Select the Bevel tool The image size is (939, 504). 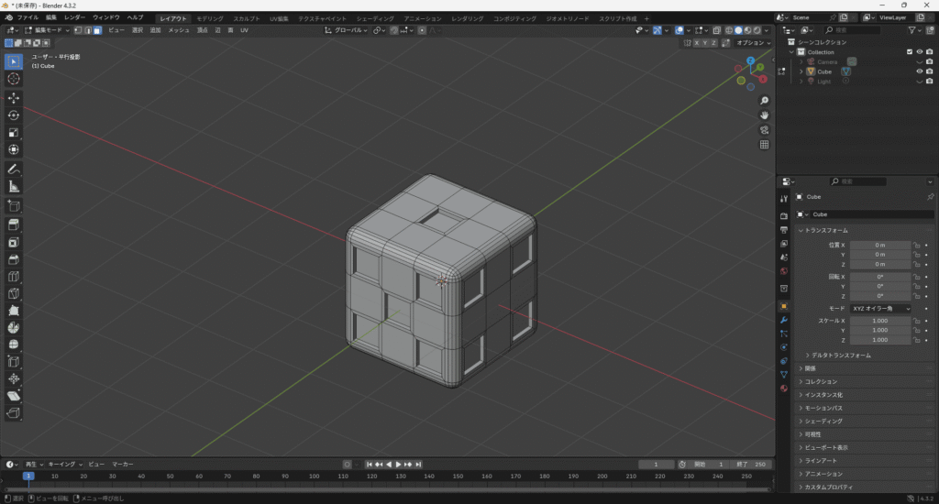(x=13, y=259)
